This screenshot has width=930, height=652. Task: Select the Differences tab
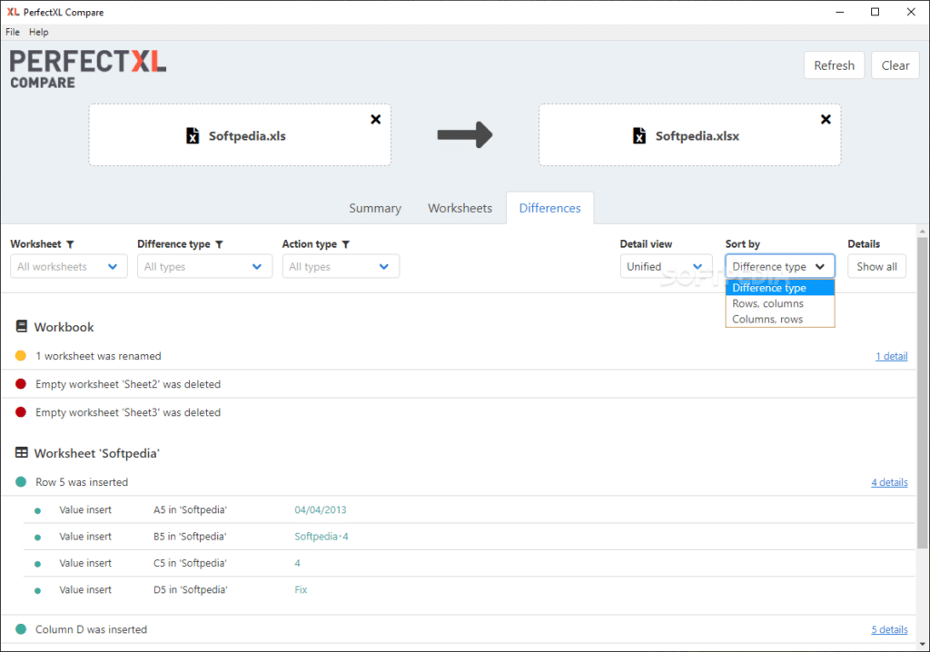click(549, 208)
